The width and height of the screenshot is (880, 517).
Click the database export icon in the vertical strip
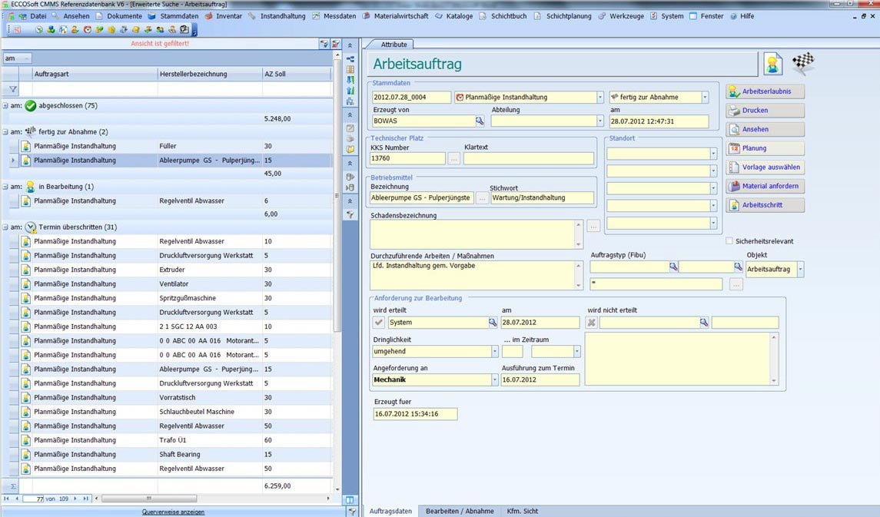click(350, 177)
